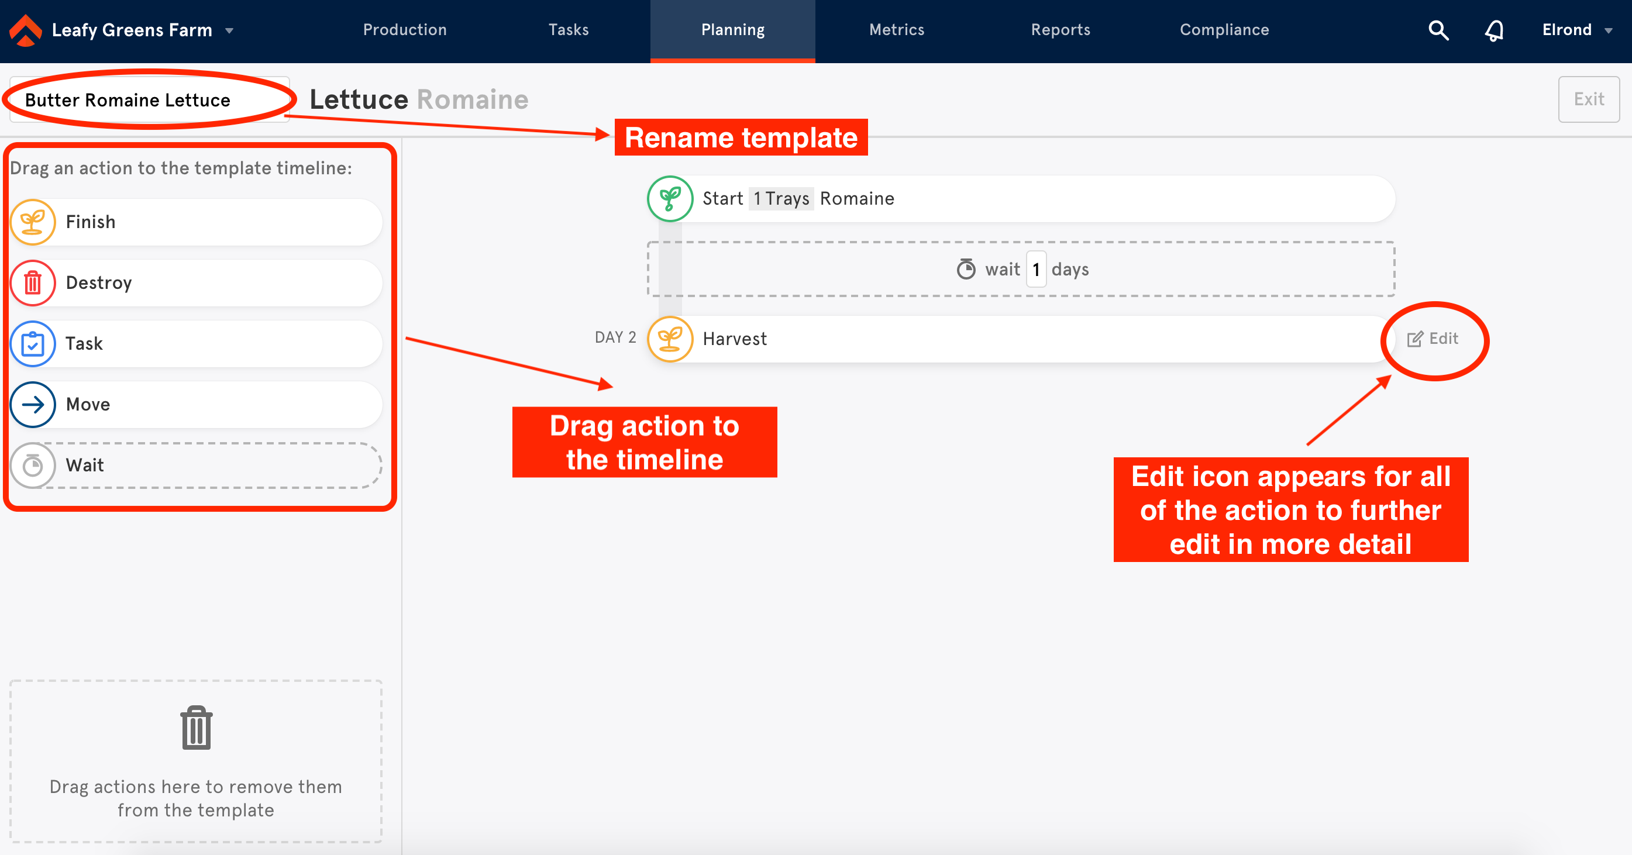Click the Harvest step label
The image size is (1632, 855).
tap(734, 339)
